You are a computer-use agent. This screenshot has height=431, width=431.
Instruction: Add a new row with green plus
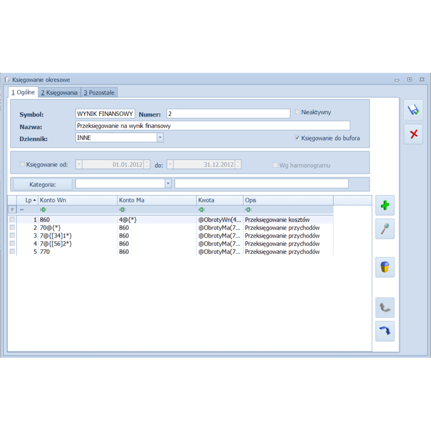pos(385,205)
